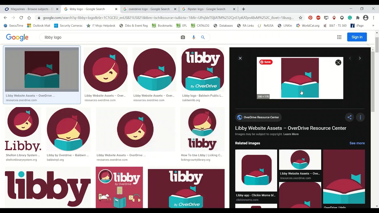Save the preview image to Pinterest
Screen dimensions: 379x213
266,62
